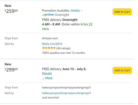
Task: Click the Overnight prime label
Action: pyautogui.click(x=62, y=15)
